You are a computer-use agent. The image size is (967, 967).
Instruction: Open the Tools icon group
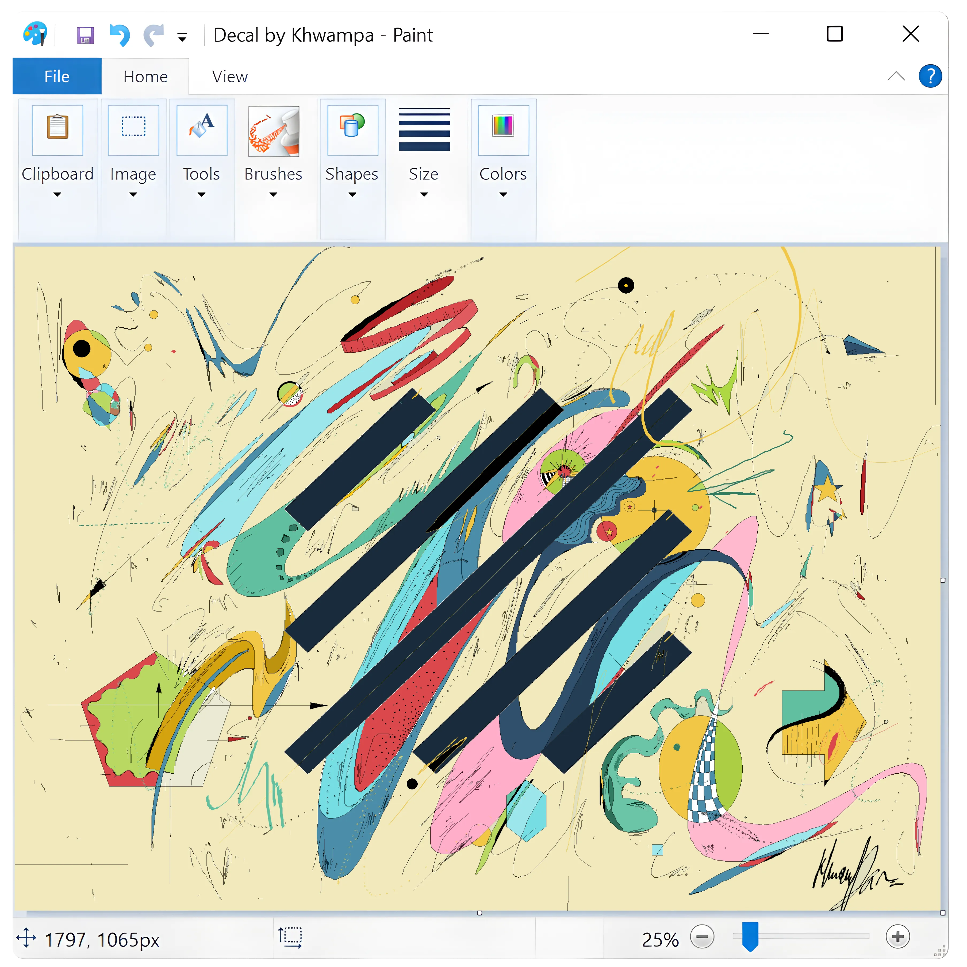(202, 130)
